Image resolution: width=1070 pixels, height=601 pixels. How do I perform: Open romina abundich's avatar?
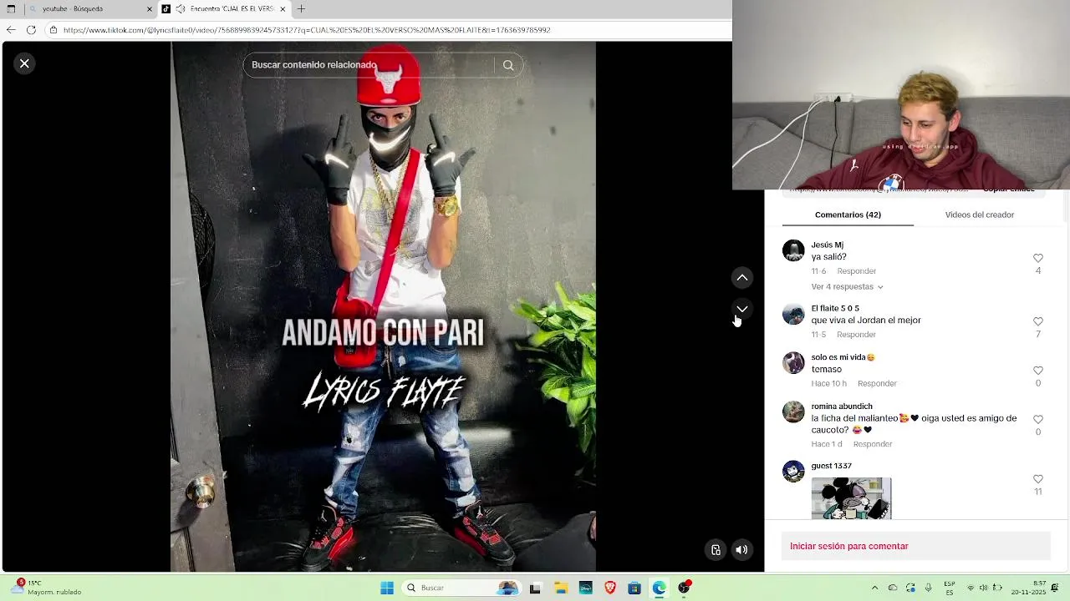(x=793, y=412)
